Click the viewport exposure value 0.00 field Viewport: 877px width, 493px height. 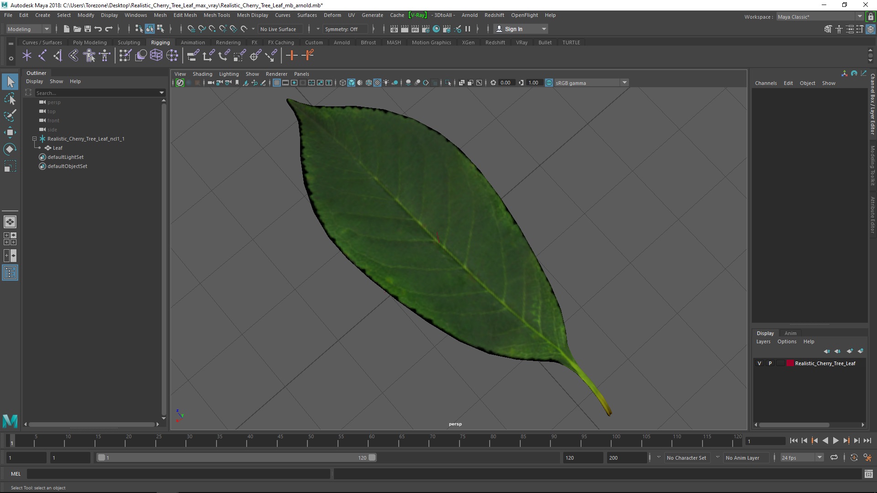506,83
